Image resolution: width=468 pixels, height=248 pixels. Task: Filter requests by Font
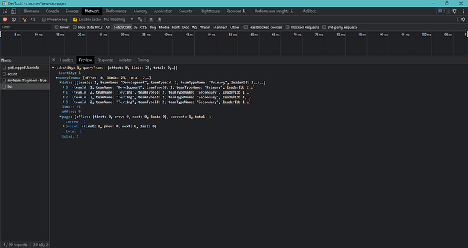[176, 27]
